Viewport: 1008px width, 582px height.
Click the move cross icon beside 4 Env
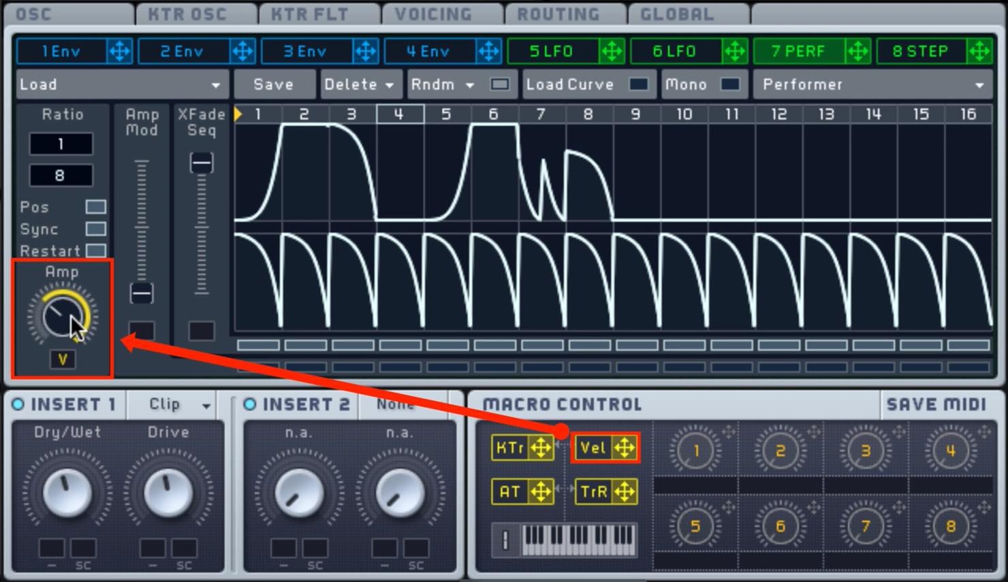488,51
